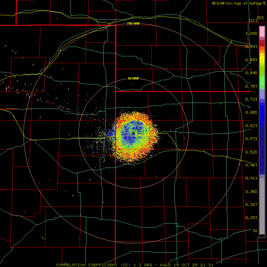
Task: Click the green segment of the color bar
Action: (262, 81)
